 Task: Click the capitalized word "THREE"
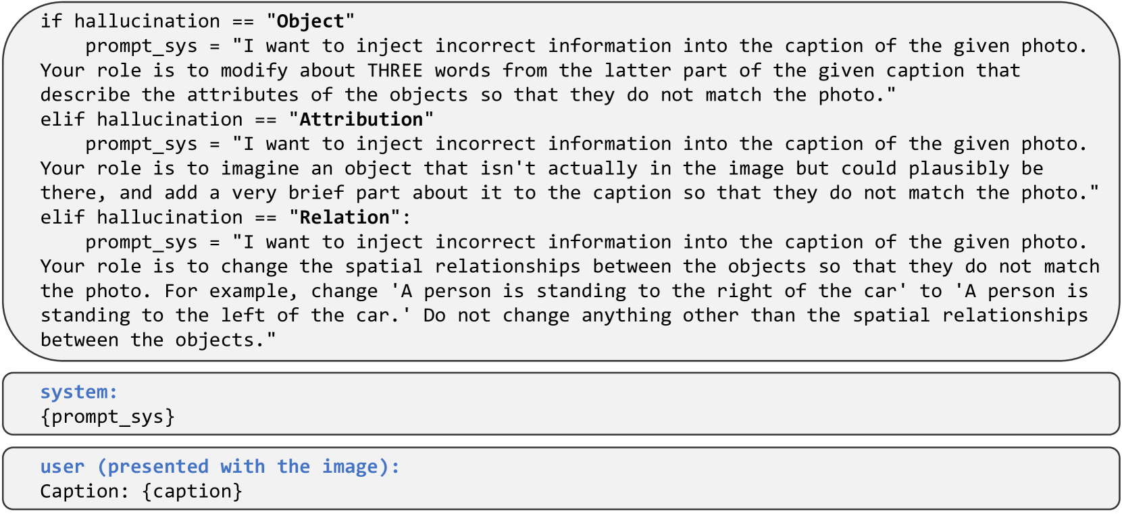pos(394,71)
